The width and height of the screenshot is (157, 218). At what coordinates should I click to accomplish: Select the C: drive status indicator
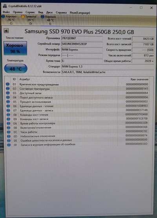click(9, 20)
